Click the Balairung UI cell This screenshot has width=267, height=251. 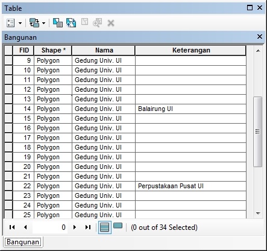(190, 109)
